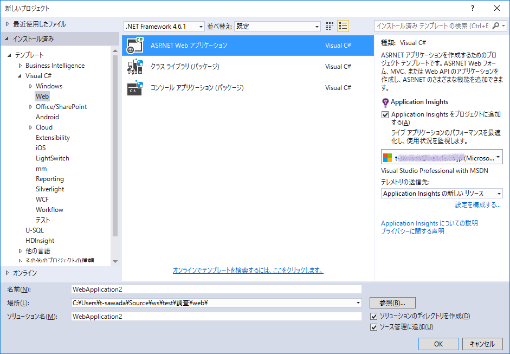
Task: Click 名前 project name input field
Action: pos(216,289)
